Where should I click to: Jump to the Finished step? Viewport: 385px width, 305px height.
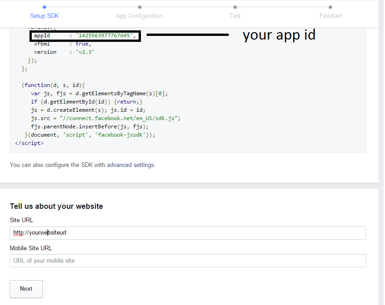(x=331, y=16)
